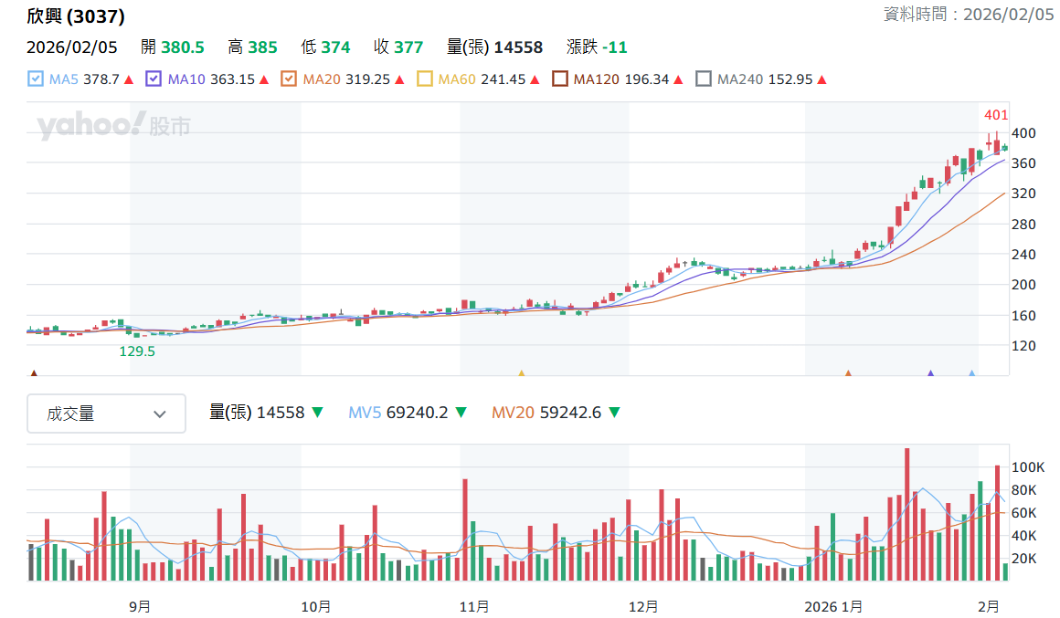
Task: Click the closing price 377
Action: 408,47
